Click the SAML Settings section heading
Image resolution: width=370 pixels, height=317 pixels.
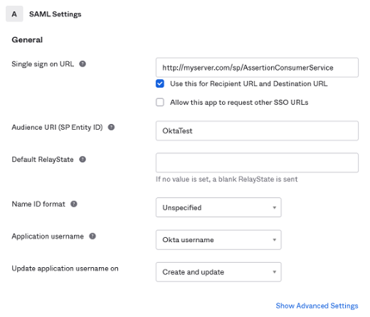point(55,14)
